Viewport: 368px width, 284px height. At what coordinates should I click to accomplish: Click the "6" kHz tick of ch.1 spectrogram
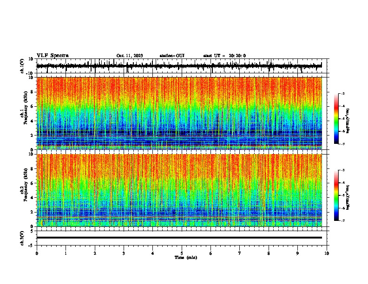33,106
